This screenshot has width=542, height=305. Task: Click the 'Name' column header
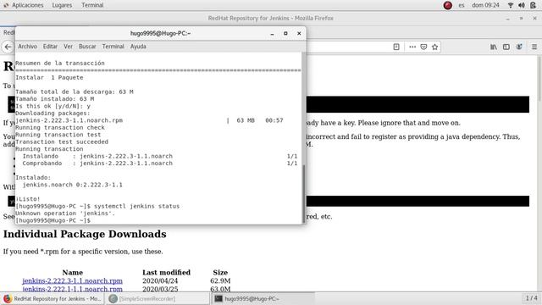pos(72,273)
